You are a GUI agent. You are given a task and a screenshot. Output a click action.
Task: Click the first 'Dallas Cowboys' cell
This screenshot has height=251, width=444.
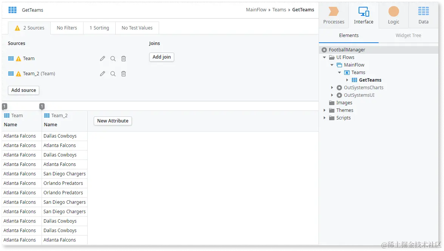(x=65, y=136)
